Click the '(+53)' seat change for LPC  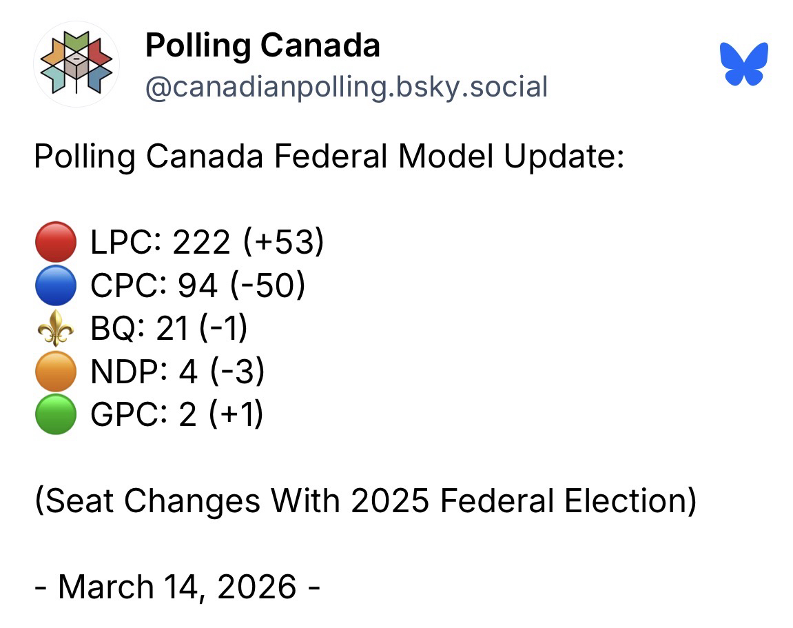click(x=282, y=242)
